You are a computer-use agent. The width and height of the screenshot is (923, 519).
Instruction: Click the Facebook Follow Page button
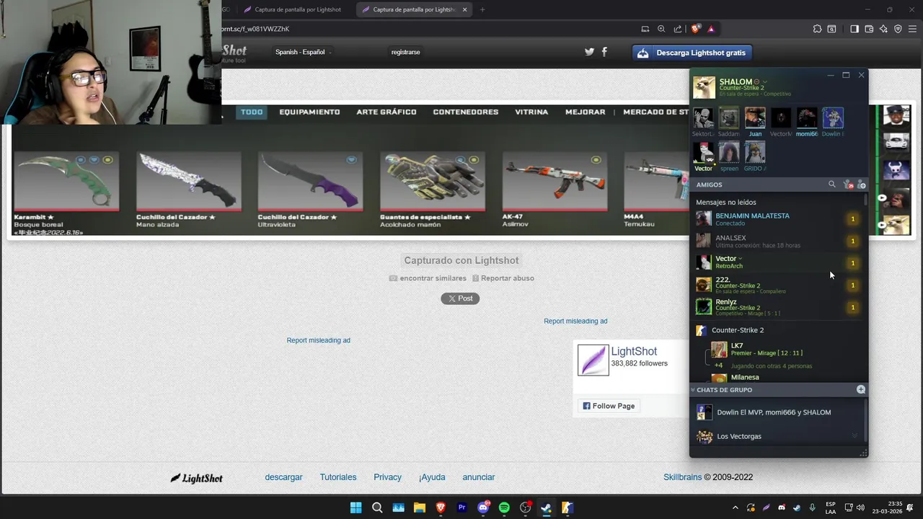click(609, 406)
